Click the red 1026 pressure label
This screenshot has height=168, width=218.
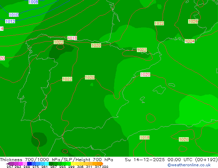(193, 22)
